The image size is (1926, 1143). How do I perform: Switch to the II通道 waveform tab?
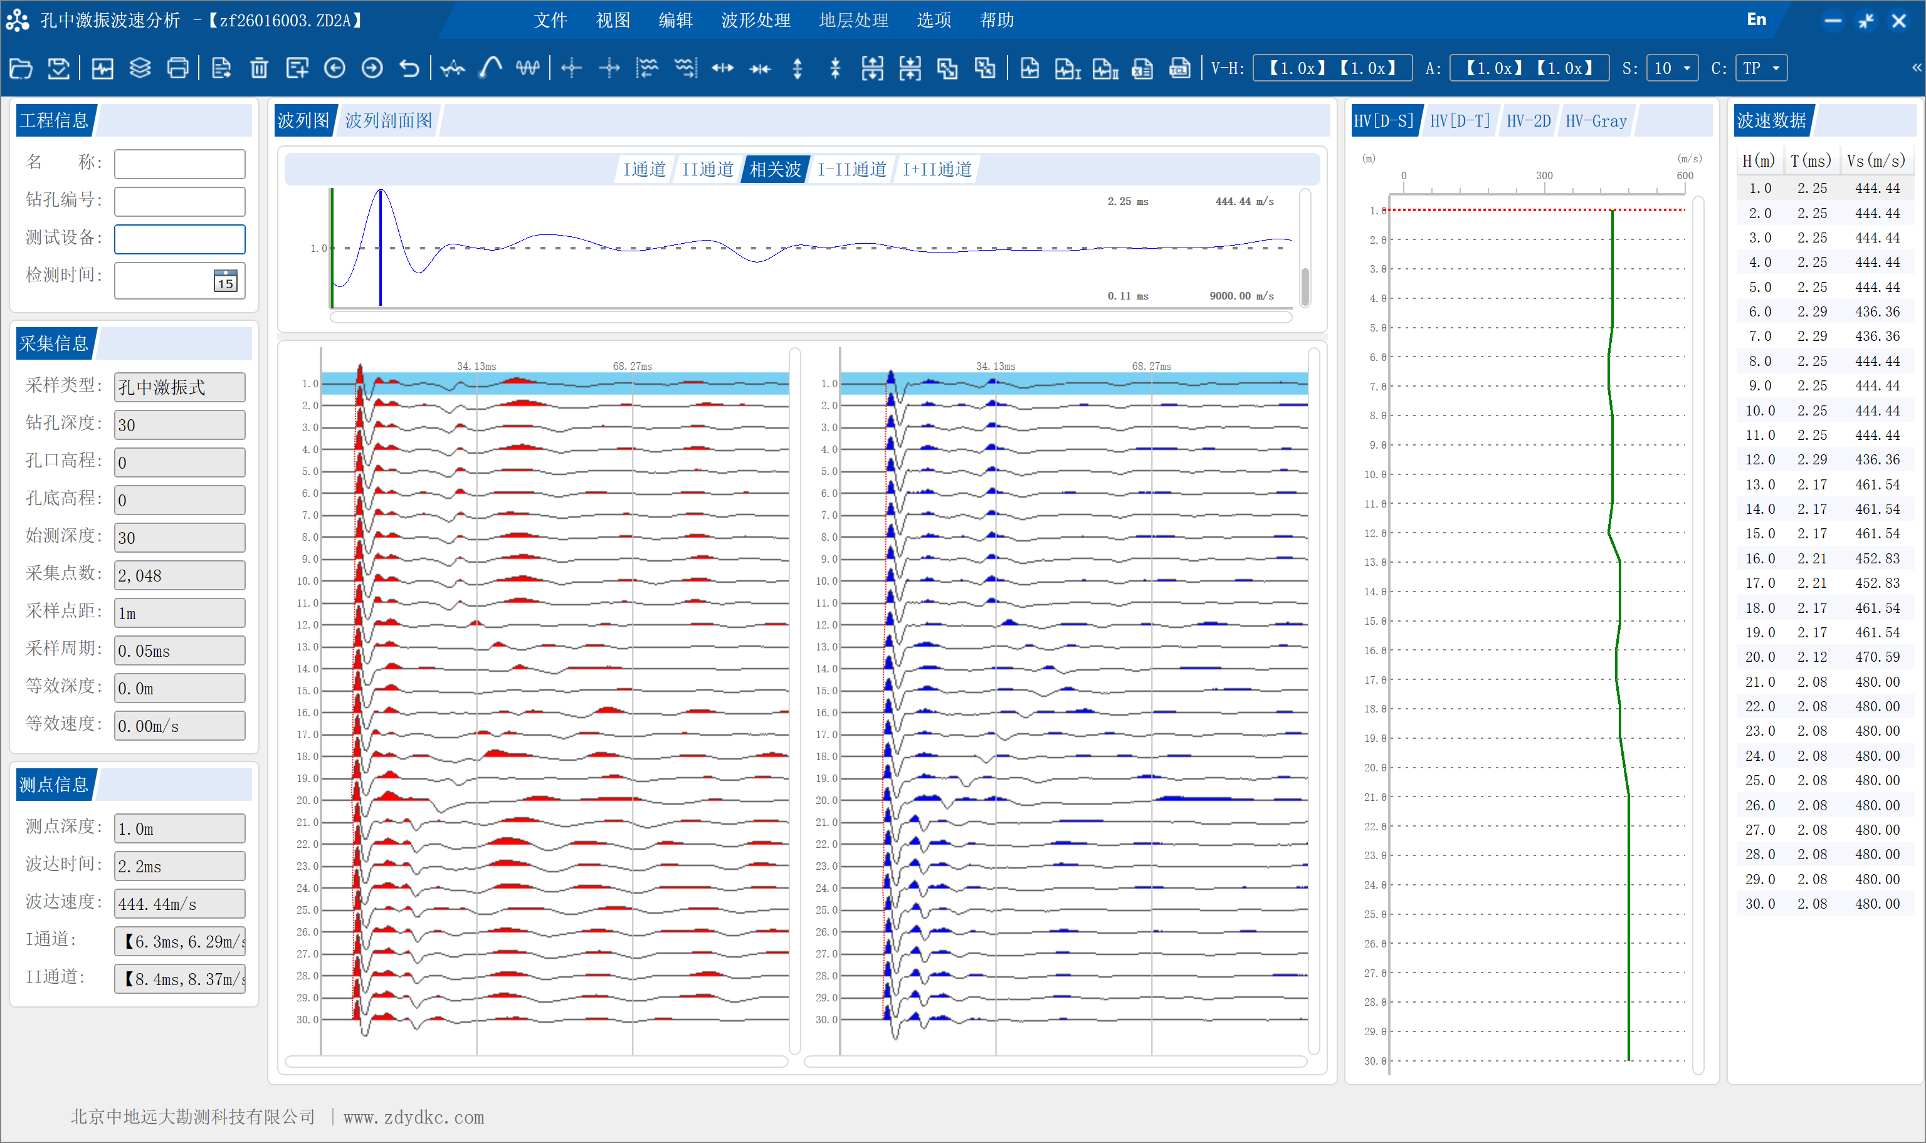click(x=707, y=169)
